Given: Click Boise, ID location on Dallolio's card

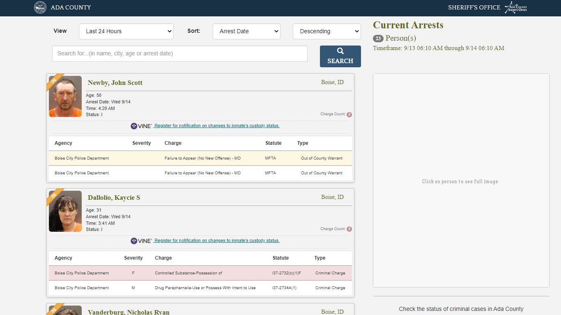Looking at the screenshot, I should (332, 197).
